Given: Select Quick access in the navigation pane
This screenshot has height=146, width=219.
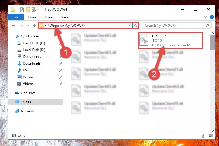Looking at the screenshot, I should click(31, 36).
